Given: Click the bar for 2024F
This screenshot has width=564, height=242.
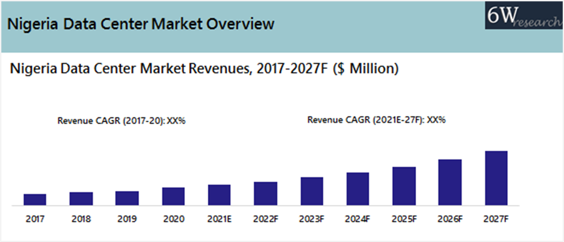Looking at the screenshot, I should (357, 189).
